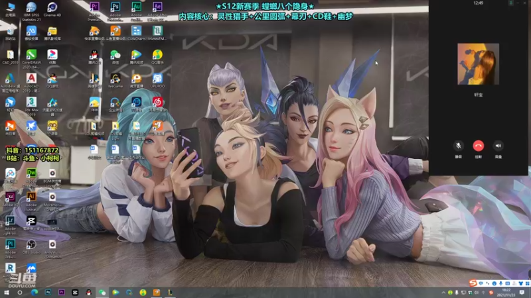Toggle Chinese input mode on Sogou bar
Image resolution: width=531 pixels, height=298 pixels.
(x=481, y=283)
